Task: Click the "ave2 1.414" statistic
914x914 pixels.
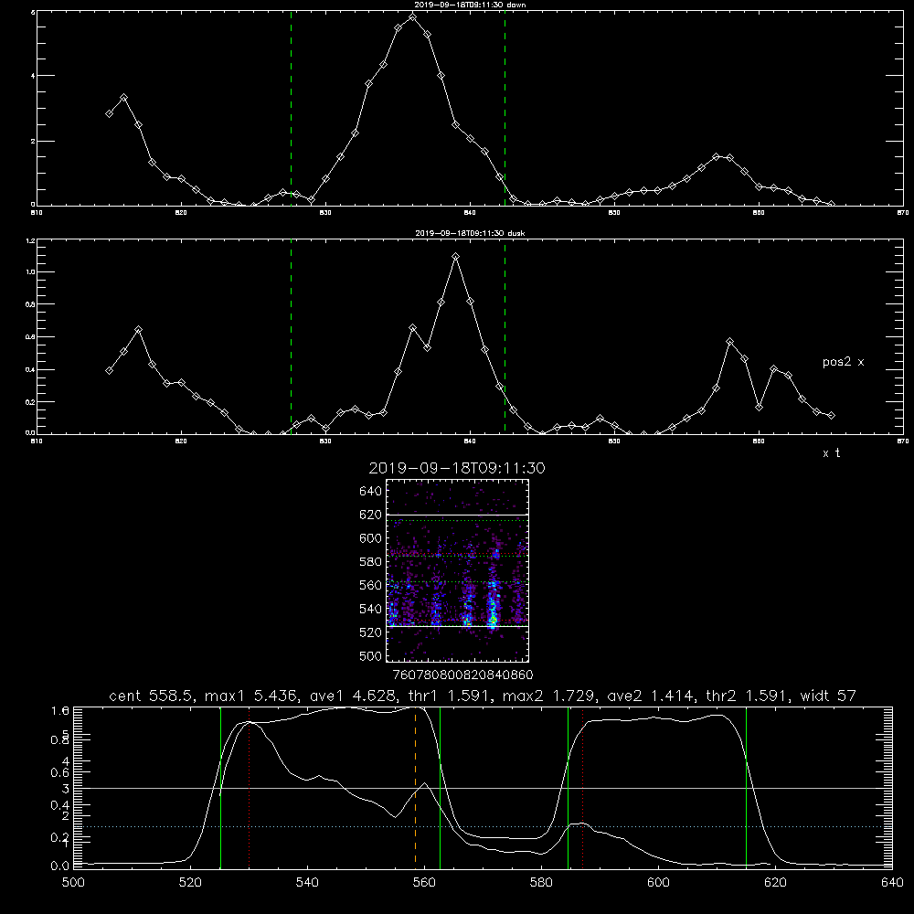Action: point(652,696)
